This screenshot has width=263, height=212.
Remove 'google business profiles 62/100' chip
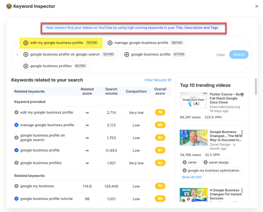25,66
